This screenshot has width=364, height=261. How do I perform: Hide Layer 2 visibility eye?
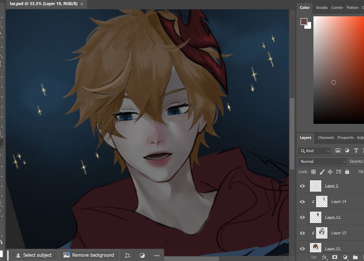[302, 186]
